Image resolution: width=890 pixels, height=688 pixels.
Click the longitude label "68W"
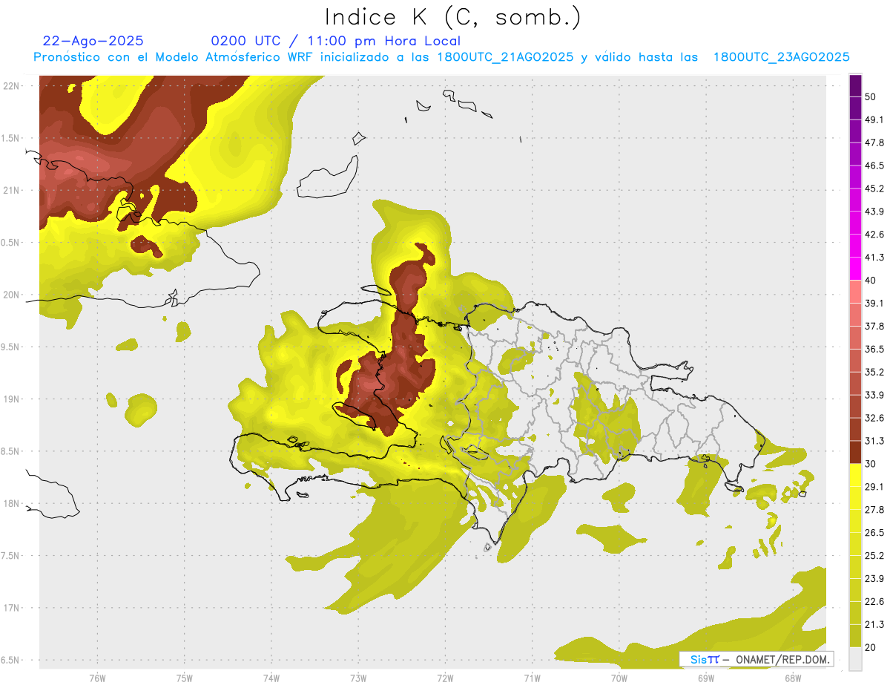[793, 678]
